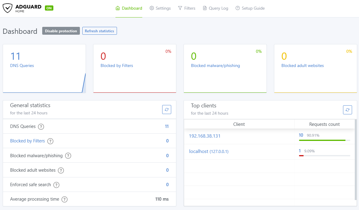This screenshot has height=210, width=359.
Task: View help icon for Enforced safe search
Action: coord(56,185)
